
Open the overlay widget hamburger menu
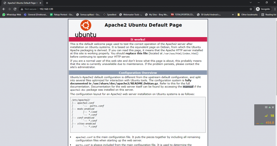pyautogui.click(x=266, y=107)
